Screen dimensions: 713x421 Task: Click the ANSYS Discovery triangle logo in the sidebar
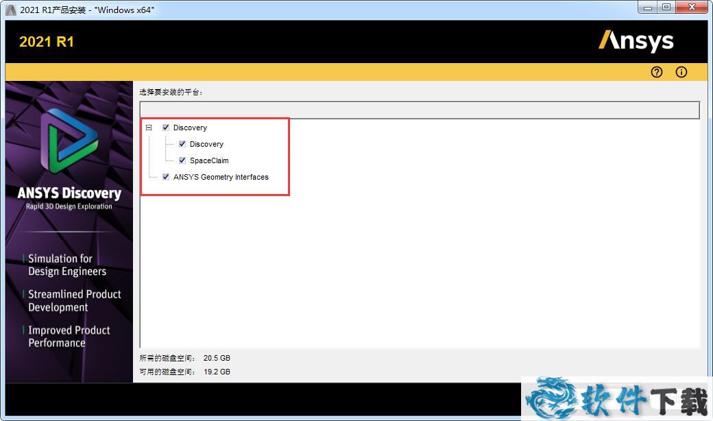tap(69, 145)
